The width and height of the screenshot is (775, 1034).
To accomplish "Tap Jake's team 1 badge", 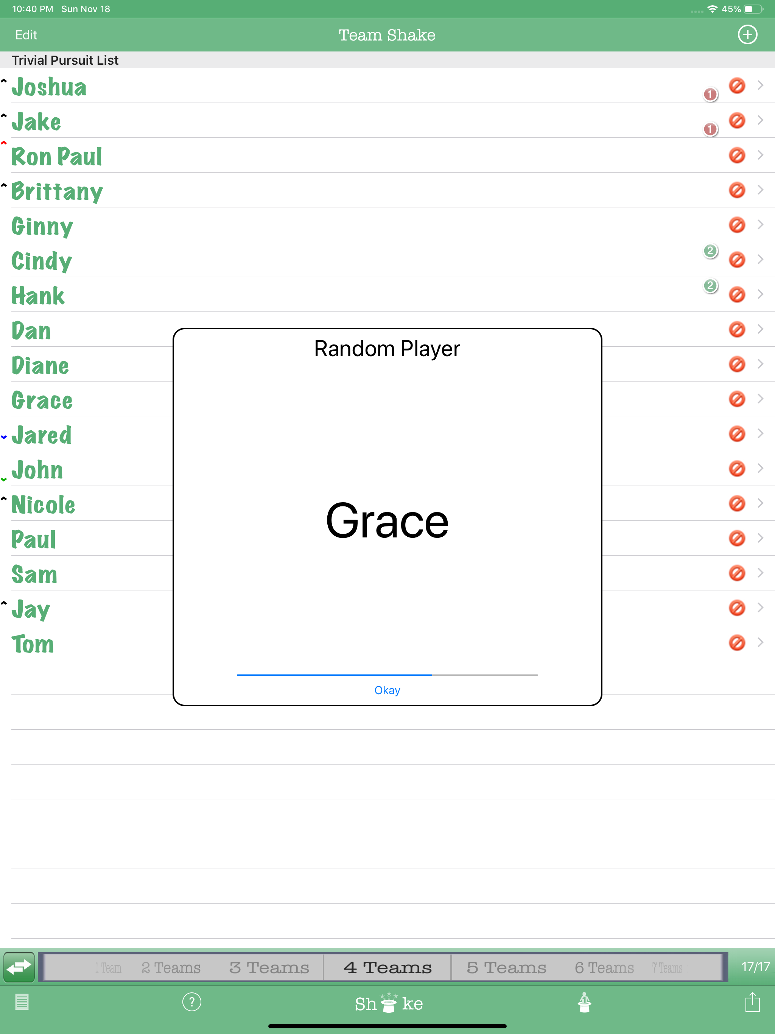I will (710, 129).
